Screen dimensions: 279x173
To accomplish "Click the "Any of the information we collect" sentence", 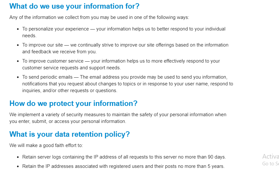I will tap(99, 17).
